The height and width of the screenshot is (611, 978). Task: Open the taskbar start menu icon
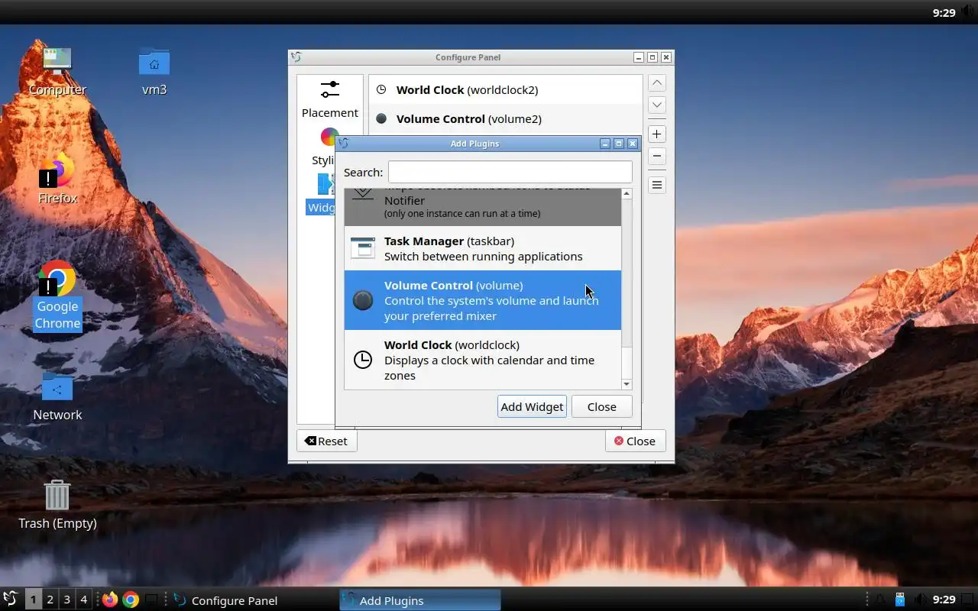point(11,600)
